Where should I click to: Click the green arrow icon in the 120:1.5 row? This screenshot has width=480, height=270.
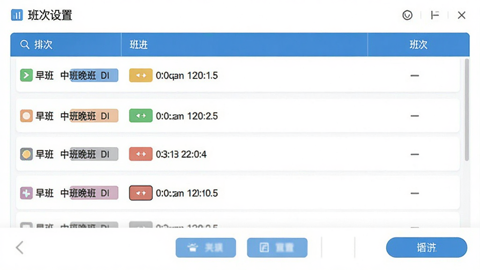pyautogui.click(x=26, y=75)
